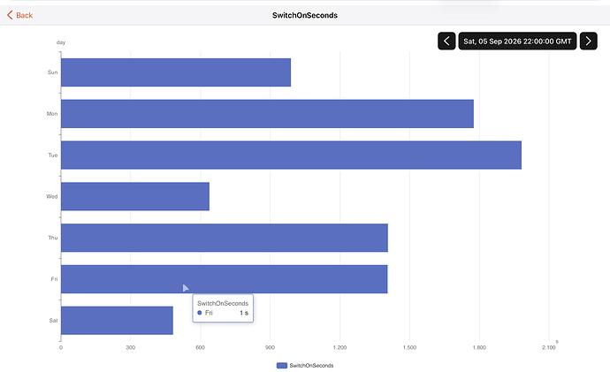Go to previous date with left arrow
Image resolution: width=610 pixels, height=372 pixels.
[446, 41]
